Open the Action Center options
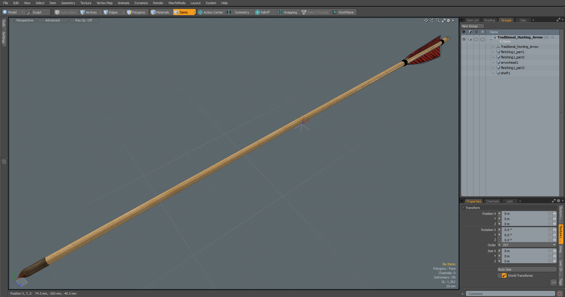Image resolution: width=565 pixels, height=297 pixels. [211, 12]
